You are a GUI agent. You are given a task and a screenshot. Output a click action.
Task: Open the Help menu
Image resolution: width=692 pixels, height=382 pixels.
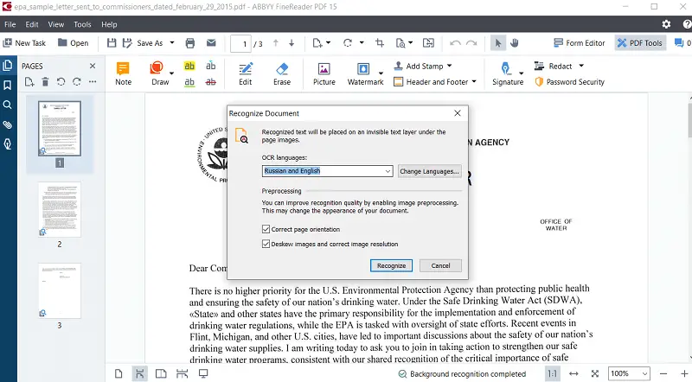[109, 24]
